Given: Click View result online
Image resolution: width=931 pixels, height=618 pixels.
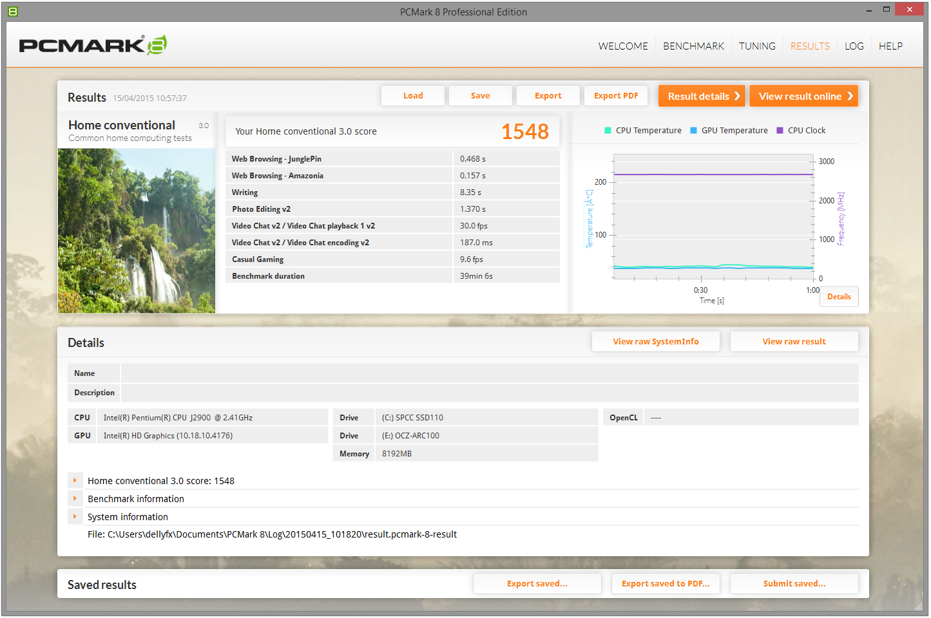Looking at the screenshot, I should pos(803,96).
